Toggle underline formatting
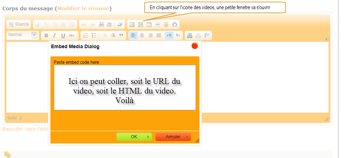346x158 pixels. click(x=63, y=35)
